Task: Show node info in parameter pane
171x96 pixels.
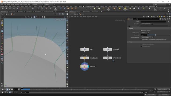Action: click(x=167, y=19)
